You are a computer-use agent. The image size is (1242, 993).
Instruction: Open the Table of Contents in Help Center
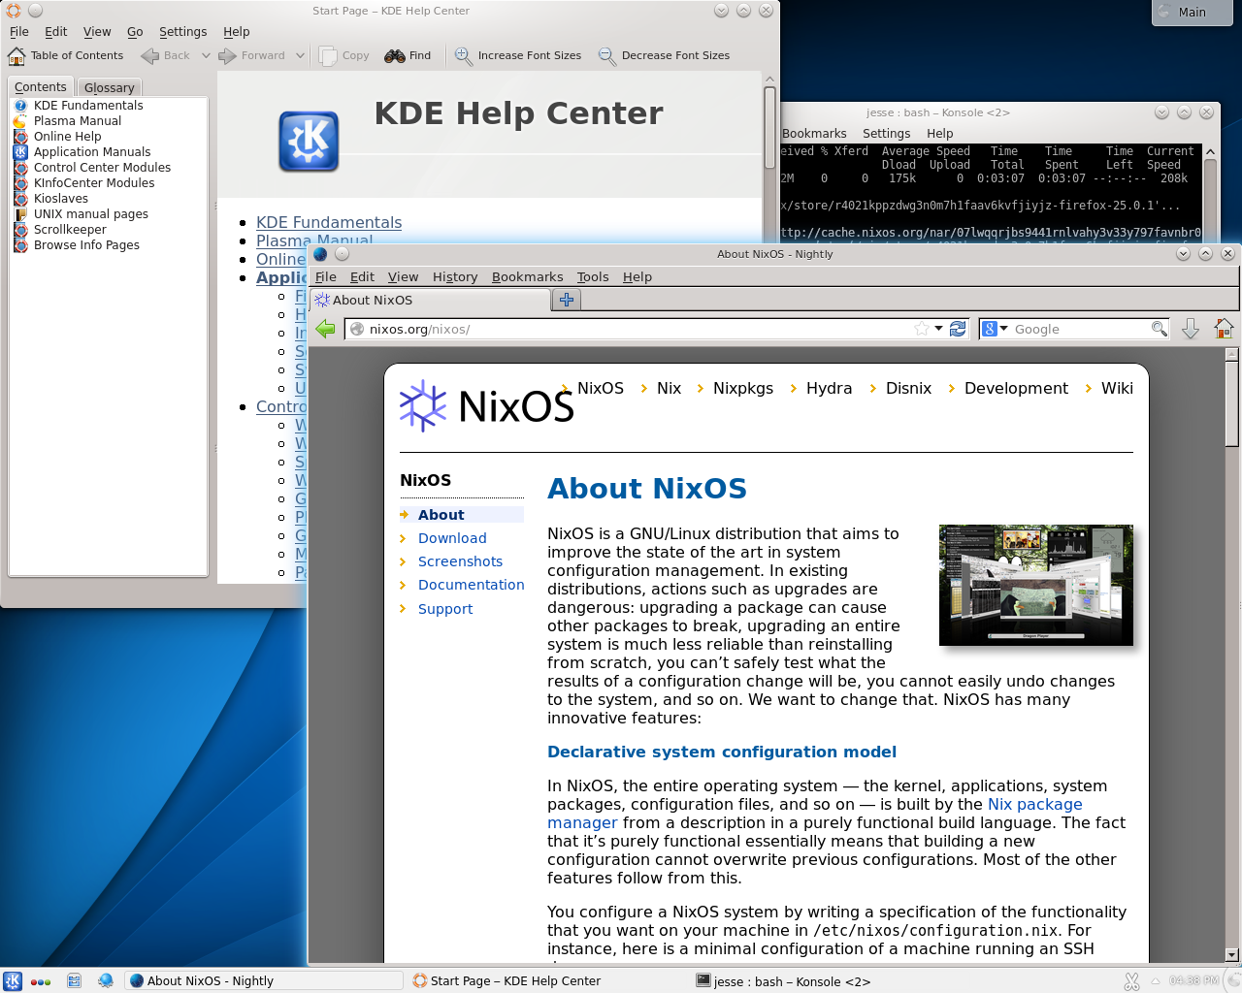pyautogui.click(x=66, y=55)
